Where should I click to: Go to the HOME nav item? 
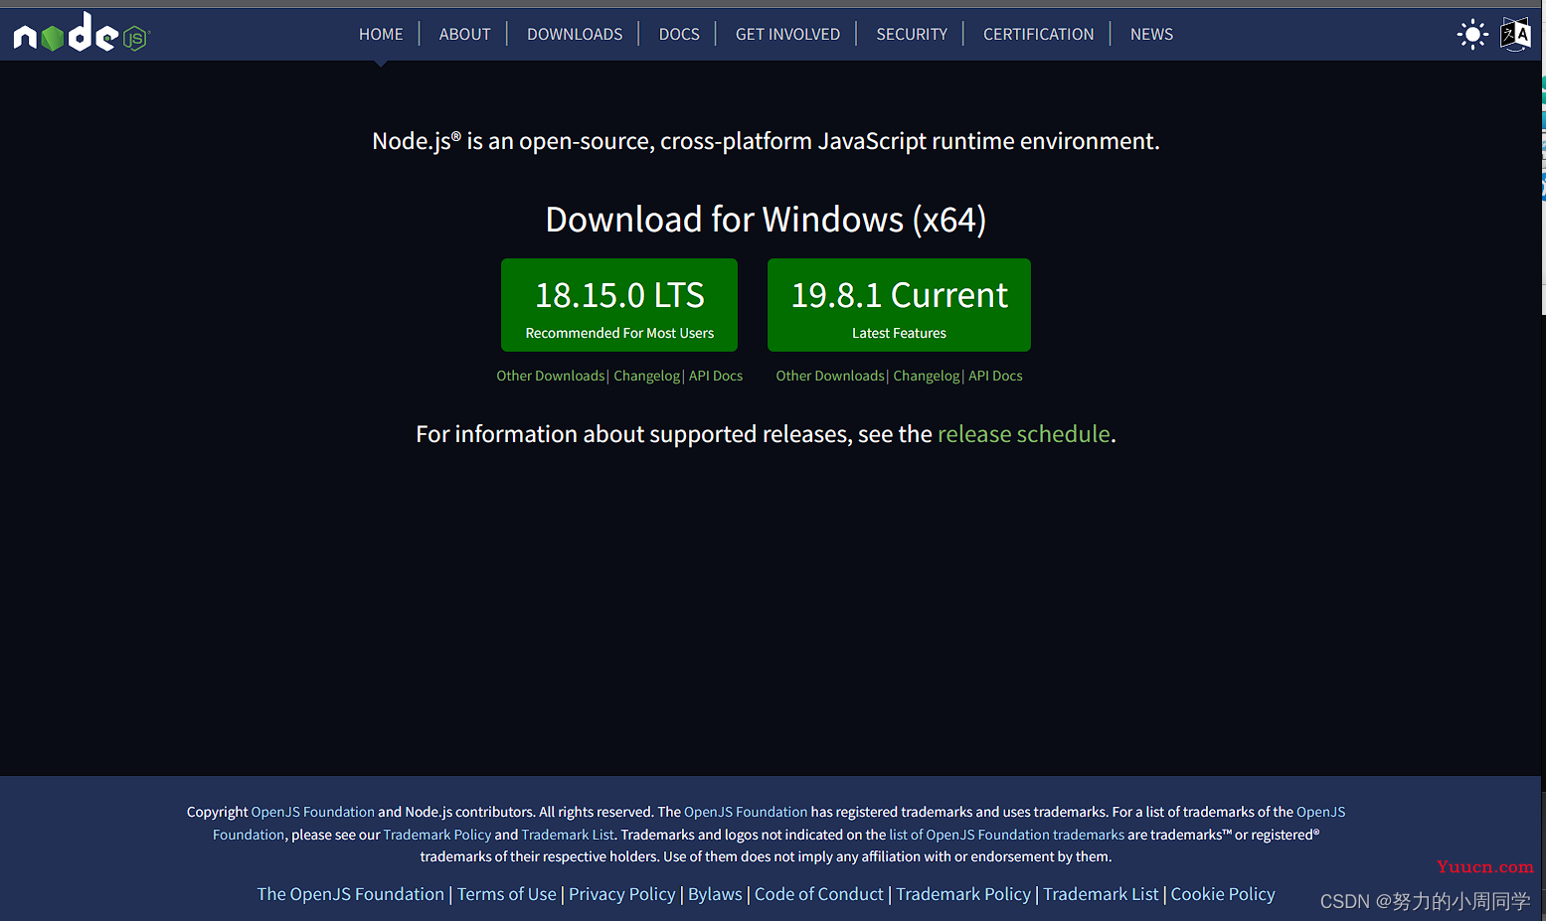point(381,34)
